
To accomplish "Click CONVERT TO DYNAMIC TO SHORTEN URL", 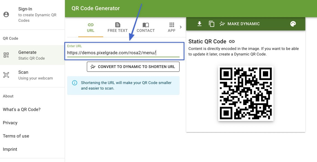I will pos(133,67).
